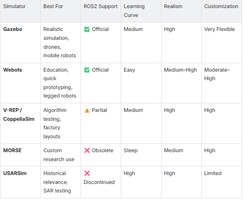The height and width of the screenshot is (203, 245).
Task: Select the Simulator column header
Action: point(14,6)
